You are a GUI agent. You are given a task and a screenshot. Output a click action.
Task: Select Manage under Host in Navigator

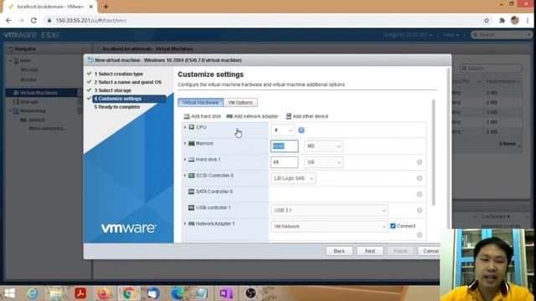(29, 69)
